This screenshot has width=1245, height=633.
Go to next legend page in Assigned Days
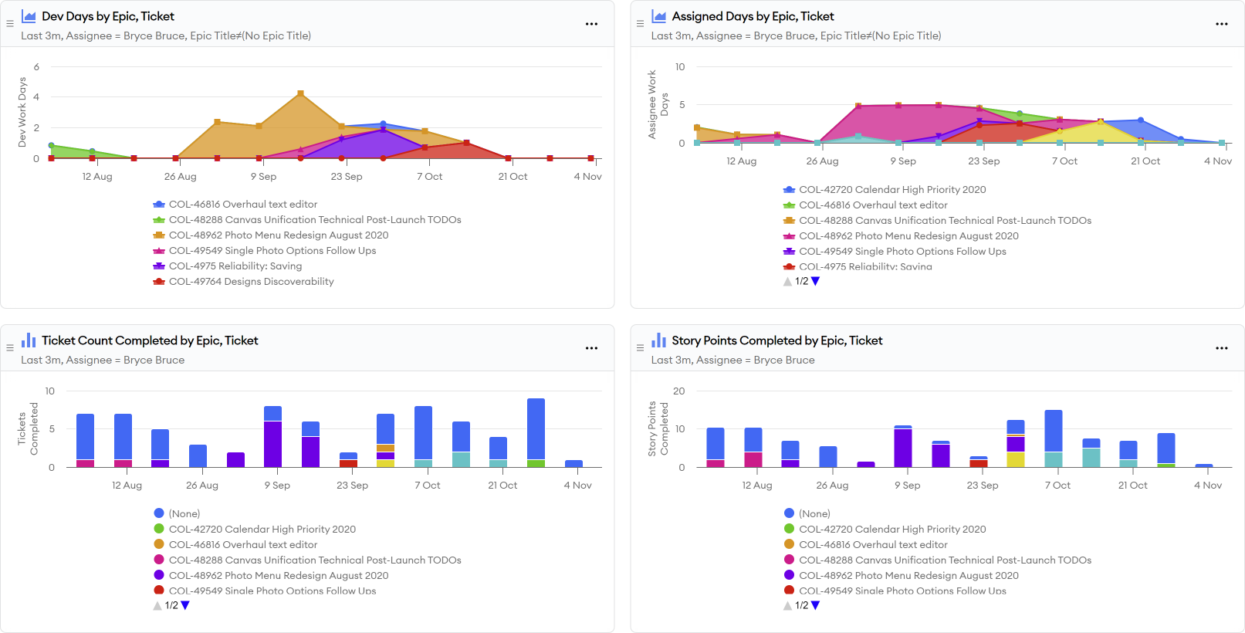816,282
